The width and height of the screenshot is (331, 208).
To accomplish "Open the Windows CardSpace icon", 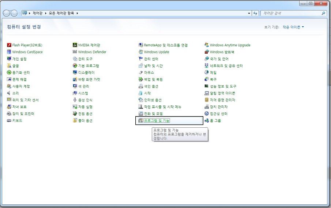I will tap(9, 52).
